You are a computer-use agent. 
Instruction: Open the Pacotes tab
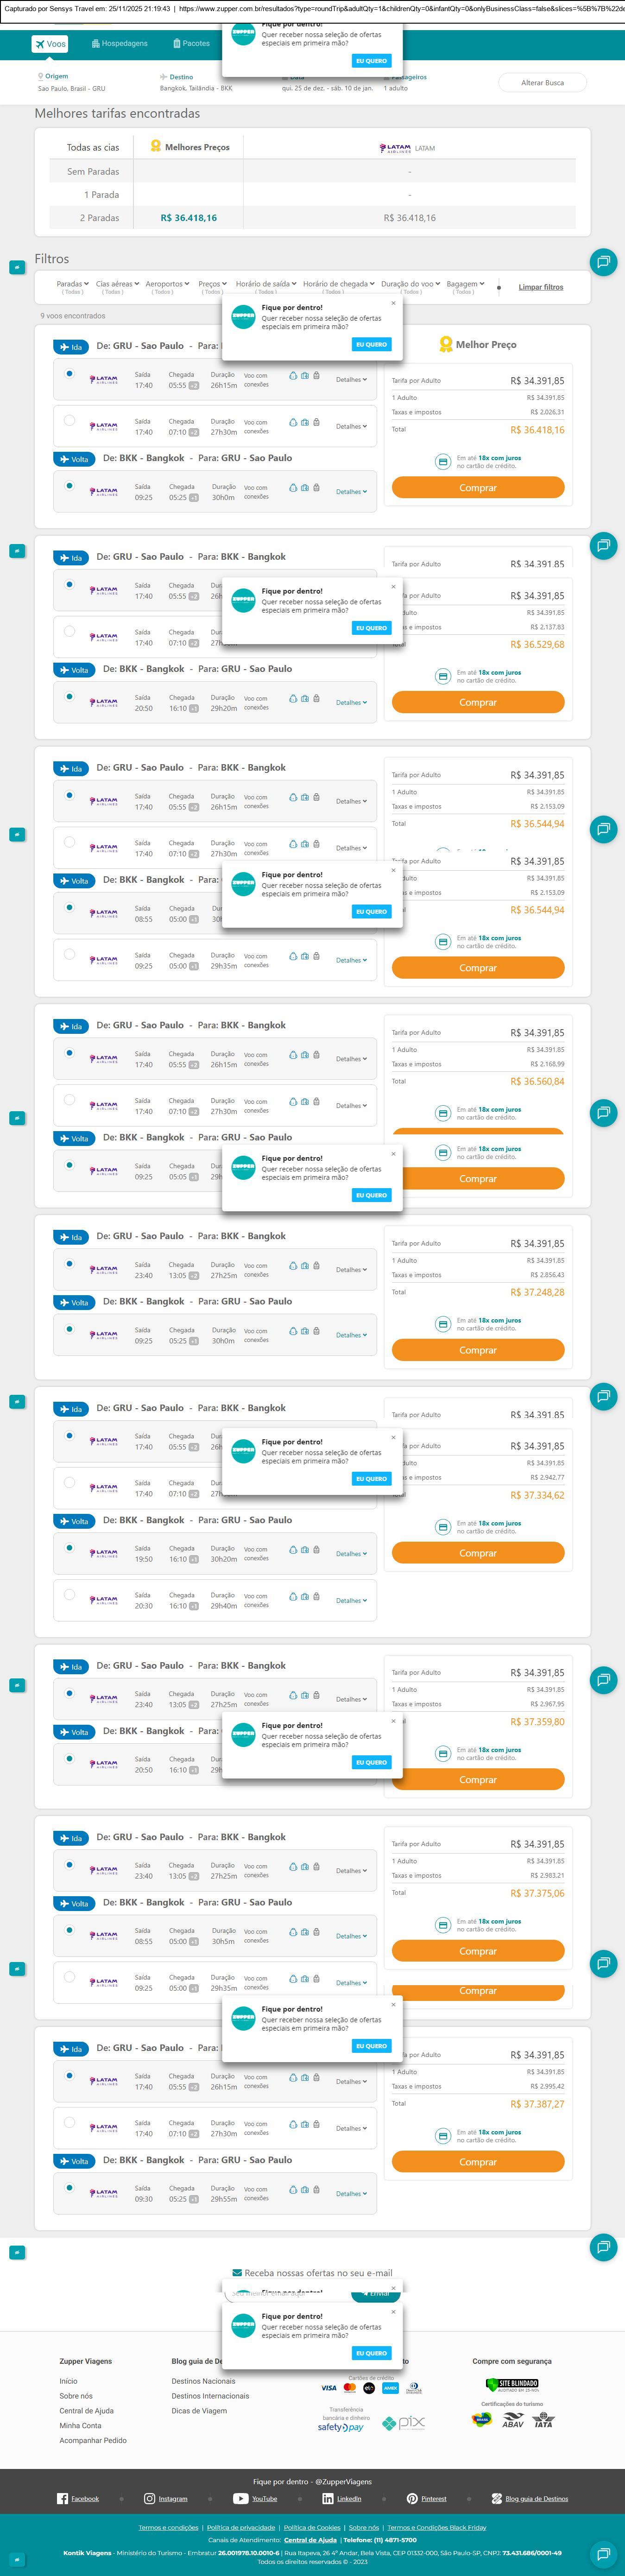coord(191,44)
